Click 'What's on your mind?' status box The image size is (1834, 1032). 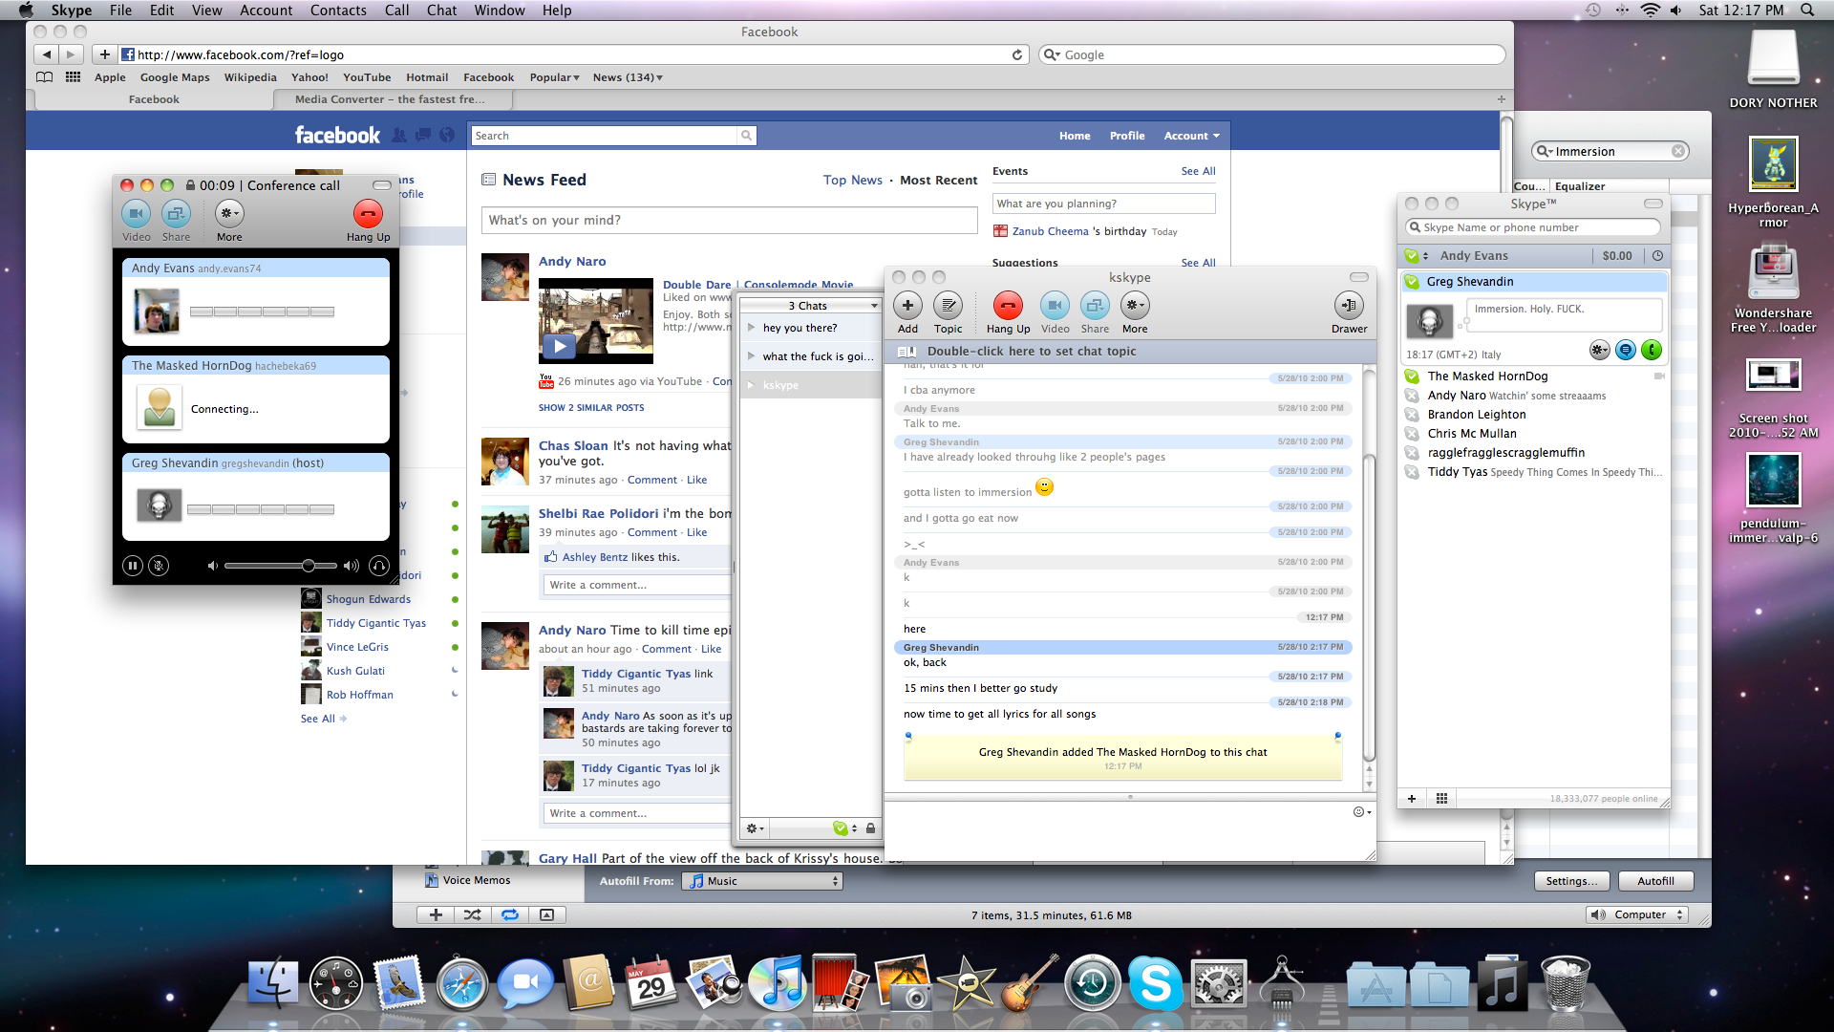[729, 221]
